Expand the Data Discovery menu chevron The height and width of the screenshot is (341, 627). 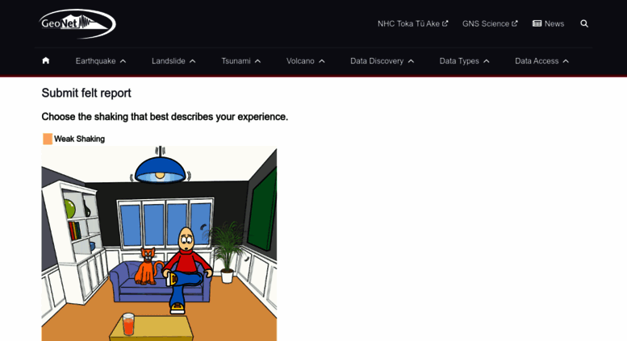tap(411, 61)
